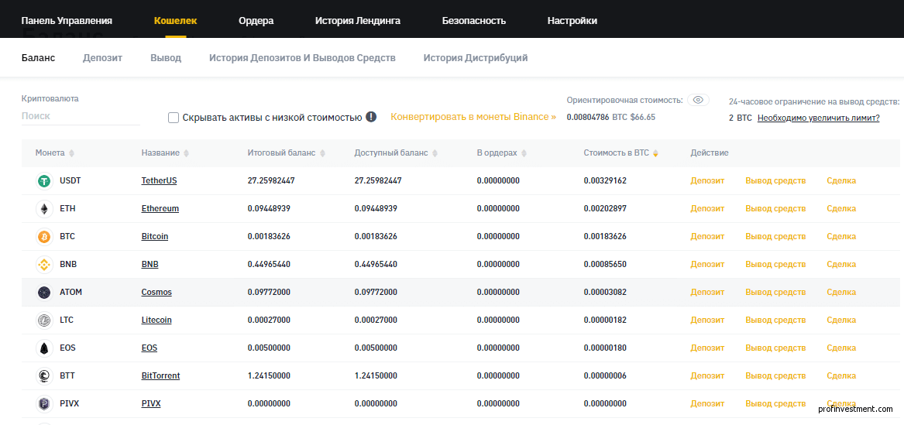Enable the hide low-value assets checkbox
The image size is (904, 425).
(174, 118)
